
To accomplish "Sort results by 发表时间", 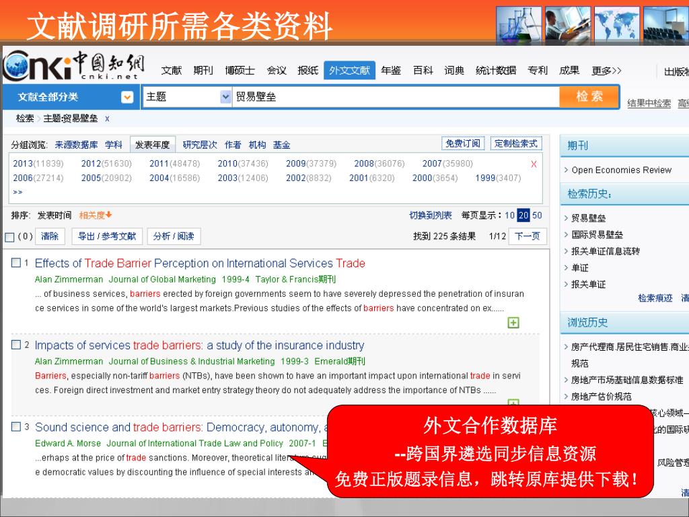I will pyautogui.click(x=54, y=215).
